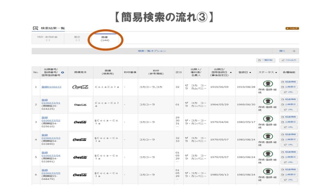The image size is (329, 185).
Task: Click the 検索結果一覧 search magnifier icon
Action: (x=36, y=28)
